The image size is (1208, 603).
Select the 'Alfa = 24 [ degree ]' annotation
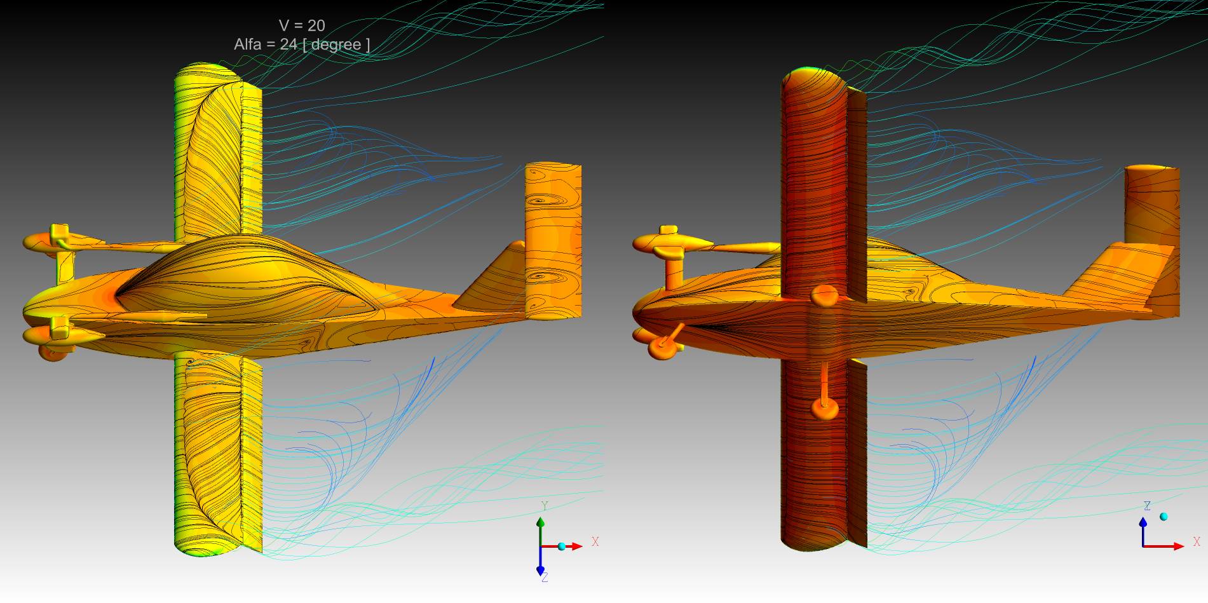(302, 44)
